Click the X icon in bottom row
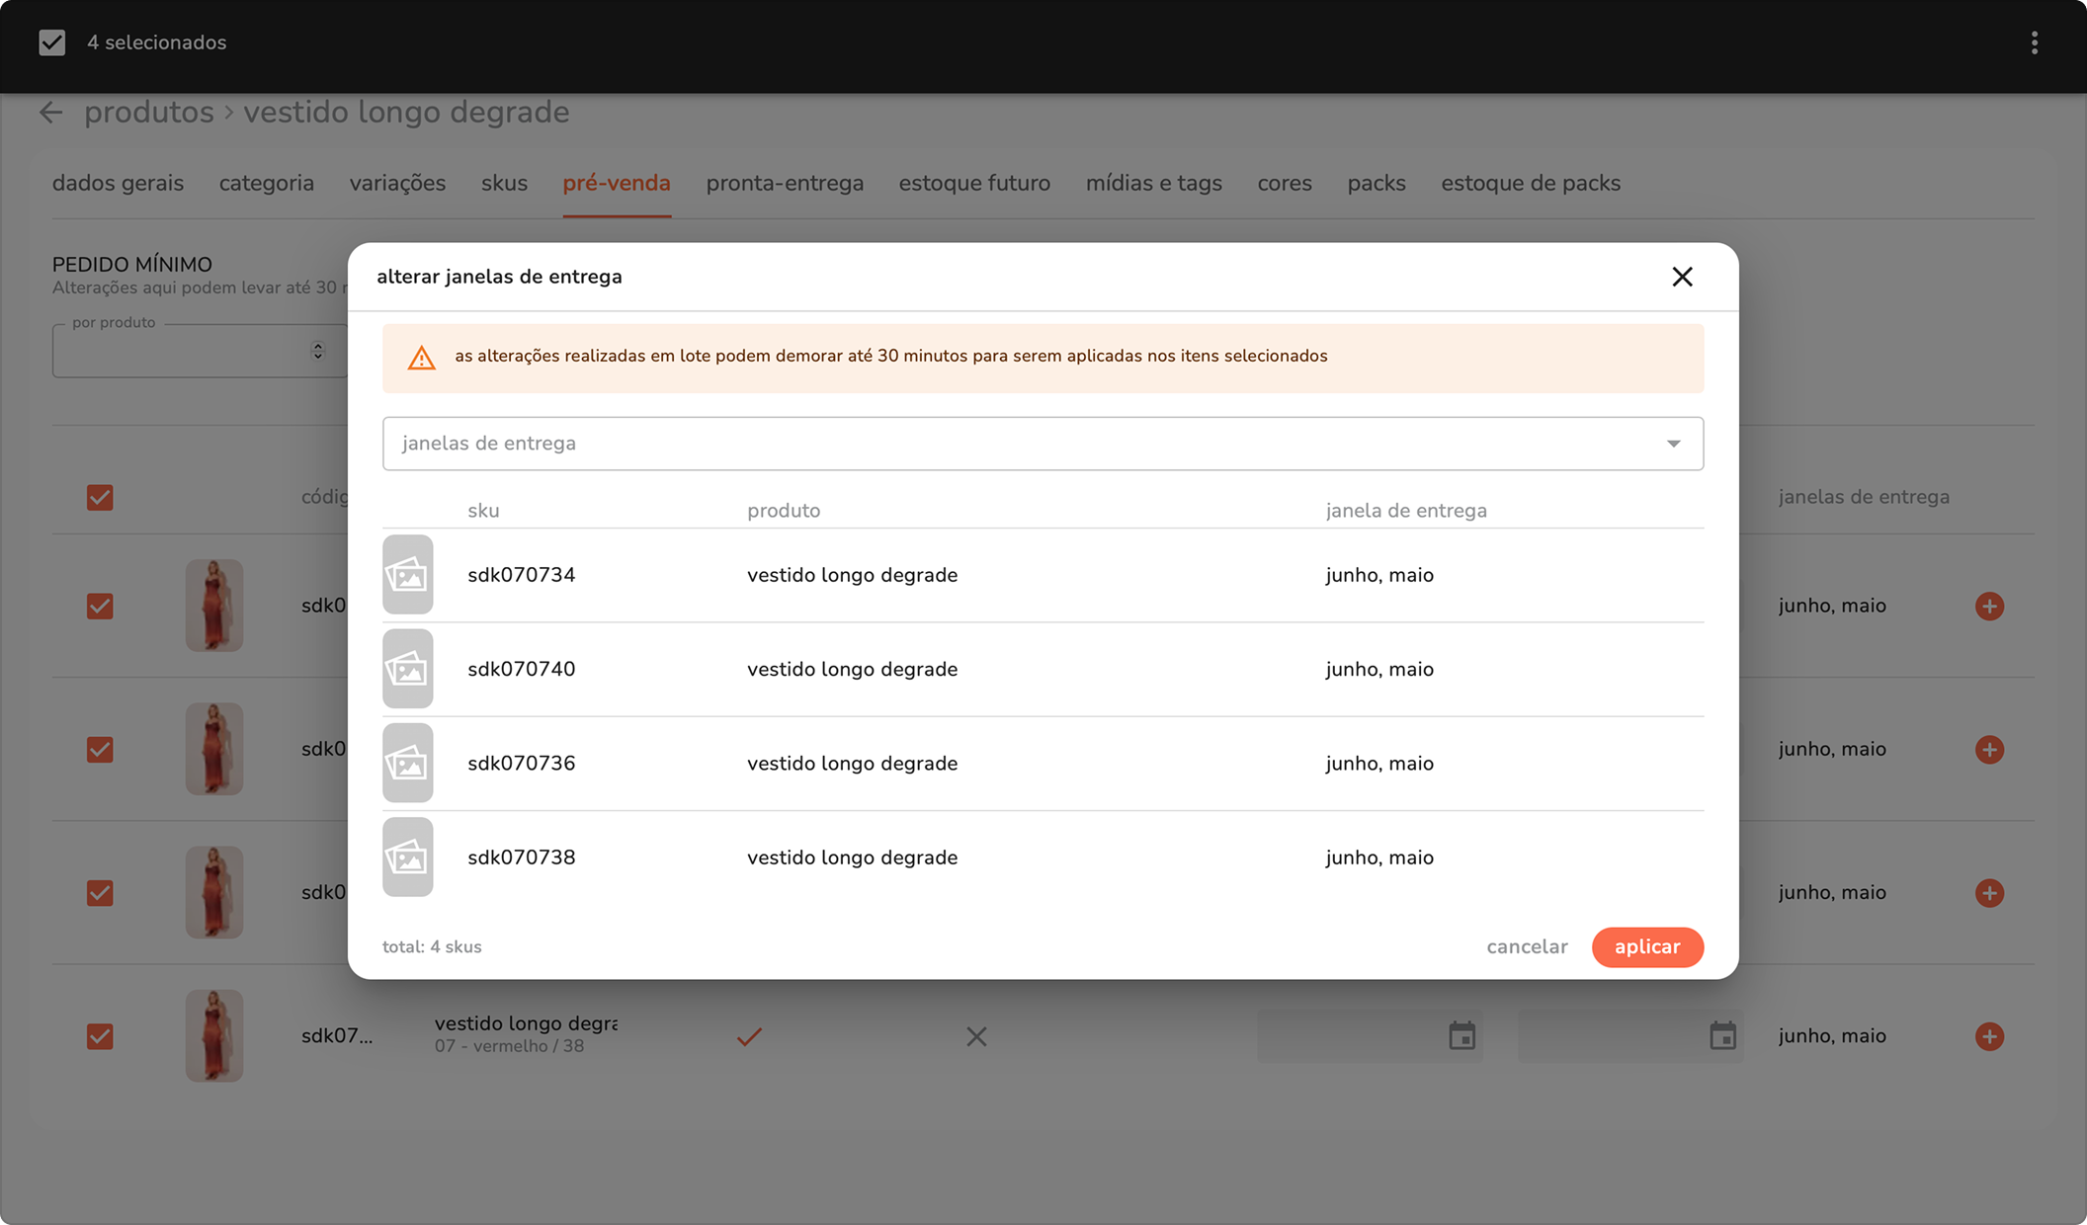The height and width of the screenshot is (1225, 2087). [976, 1036]
